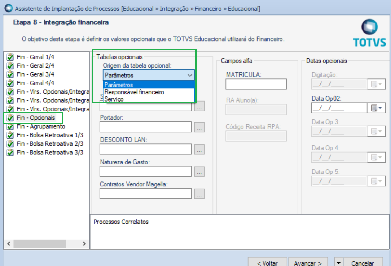Open Fin - Bolsa Retroativa 3/3 step
This screenshot has height=266, width=391.
click(x=50, y=153)
